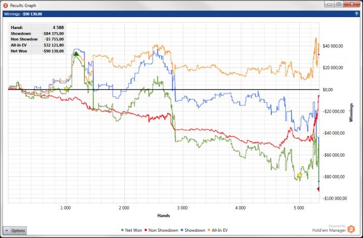Viewport: 363px width, 238px height.
Task: Click the Showdown -$84 375,00 value
Action: click(53, 34)
